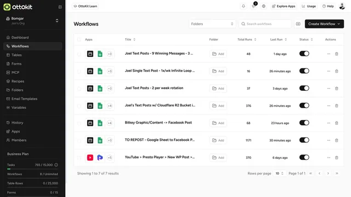The image size is (351, 197).
Task: Toggle status of Bitkey Graphic/Content workflow
Action: tap(304, 123)
